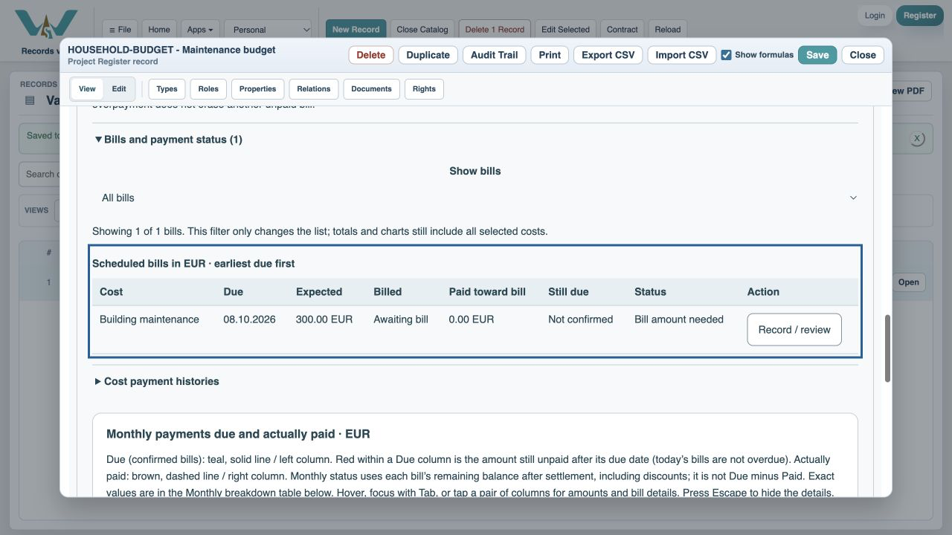Open the File menu

click(120, 30)
